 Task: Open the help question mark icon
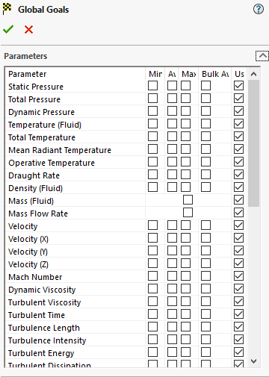tap(259, 9)
